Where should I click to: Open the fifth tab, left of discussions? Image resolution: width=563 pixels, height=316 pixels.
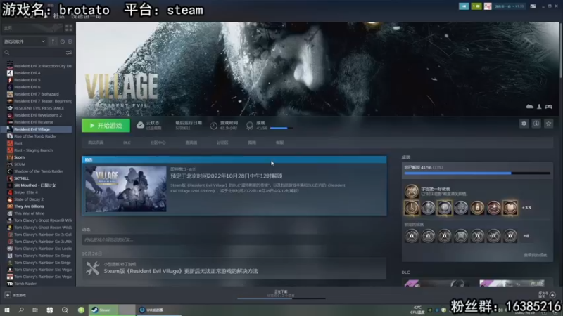click(x=191, y=143)
